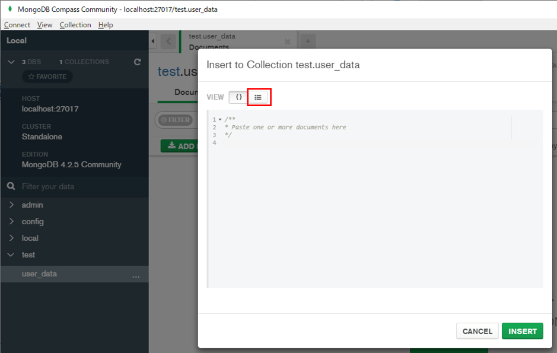Open a new tab with plus icon

pyautogui.click(x=307, y=40)
